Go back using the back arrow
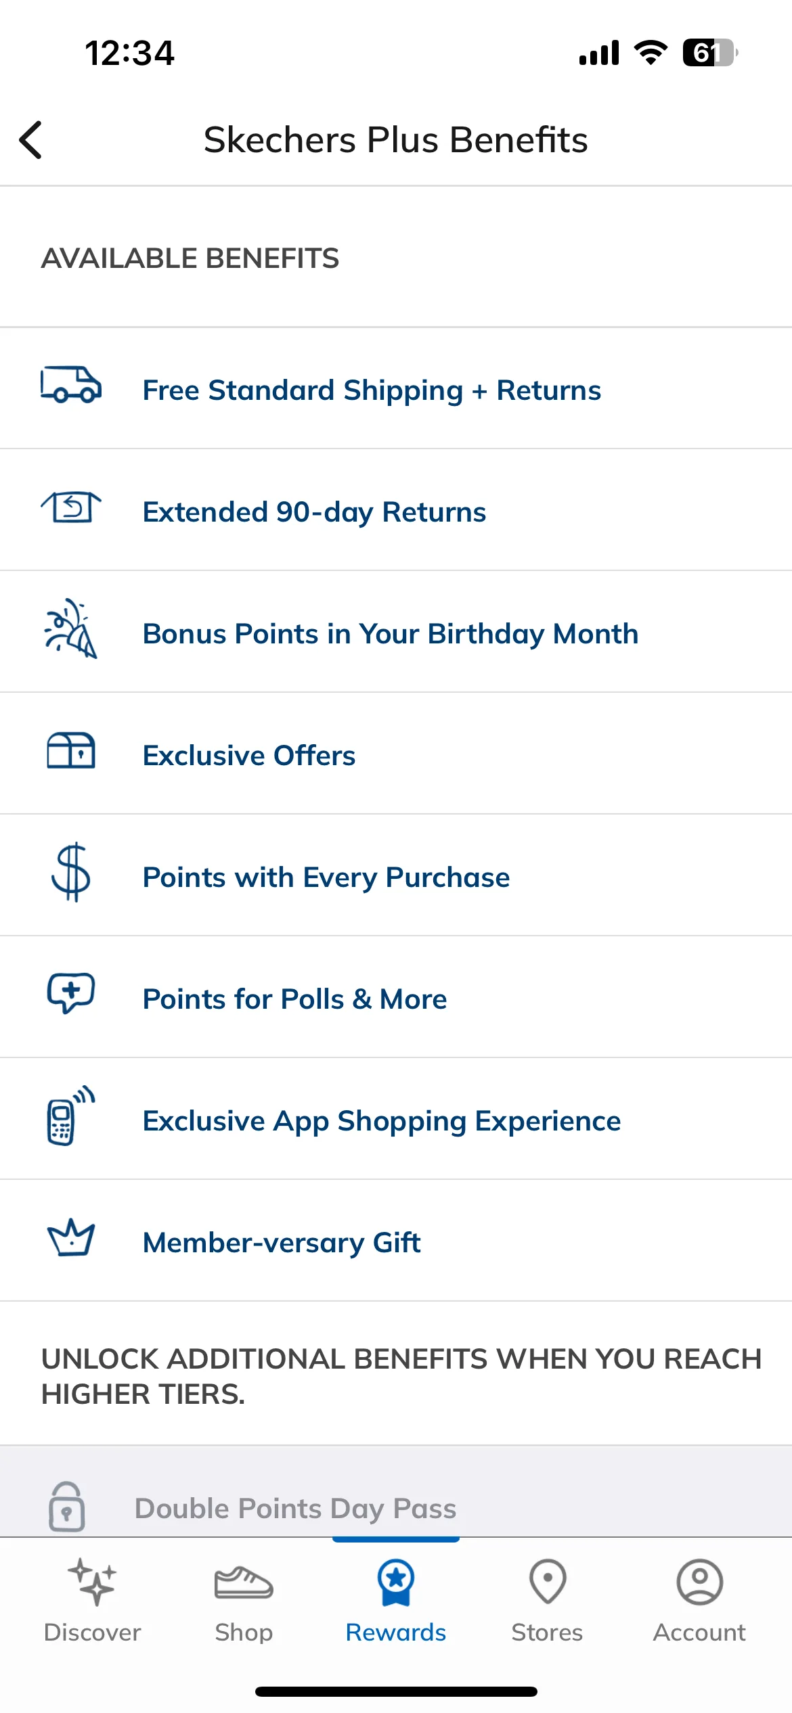This screenshot has height=1713, width=792. coord(30,140)
